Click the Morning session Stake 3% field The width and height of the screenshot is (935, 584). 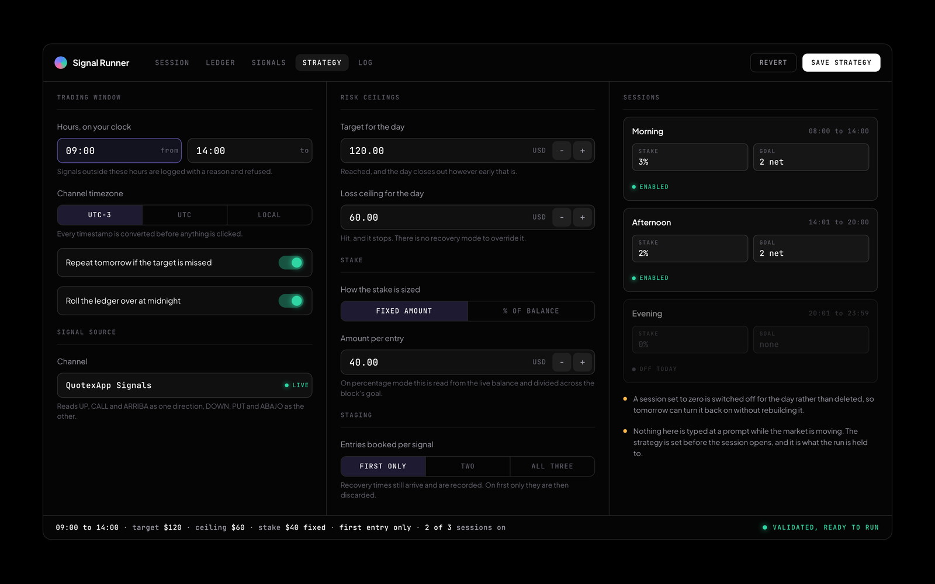point(690,157)
